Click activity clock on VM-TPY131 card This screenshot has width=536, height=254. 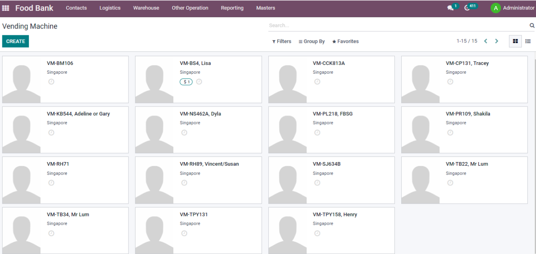[x=184, y=233]
